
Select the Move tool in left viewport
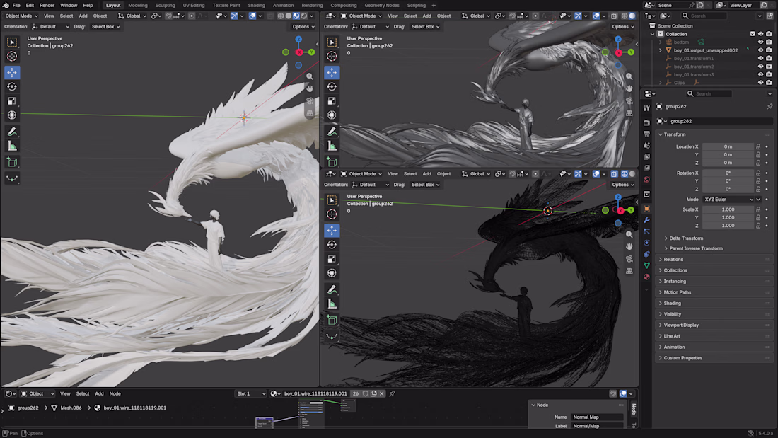point(12,72)
